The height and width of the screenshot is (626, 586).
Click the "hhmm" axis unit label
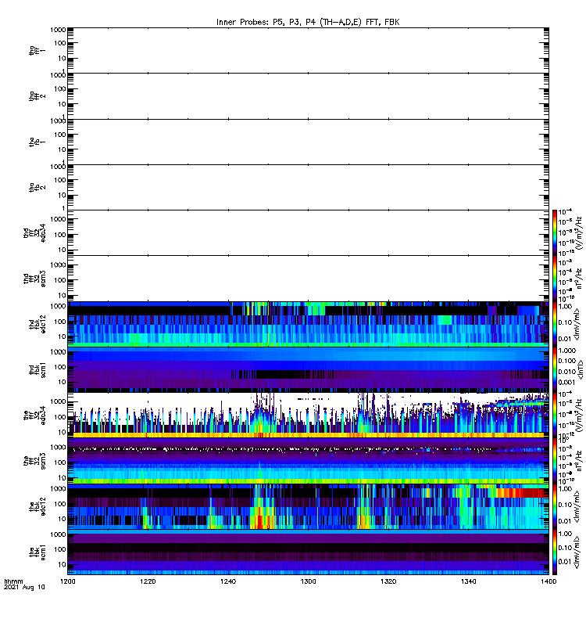coord(13,581)
